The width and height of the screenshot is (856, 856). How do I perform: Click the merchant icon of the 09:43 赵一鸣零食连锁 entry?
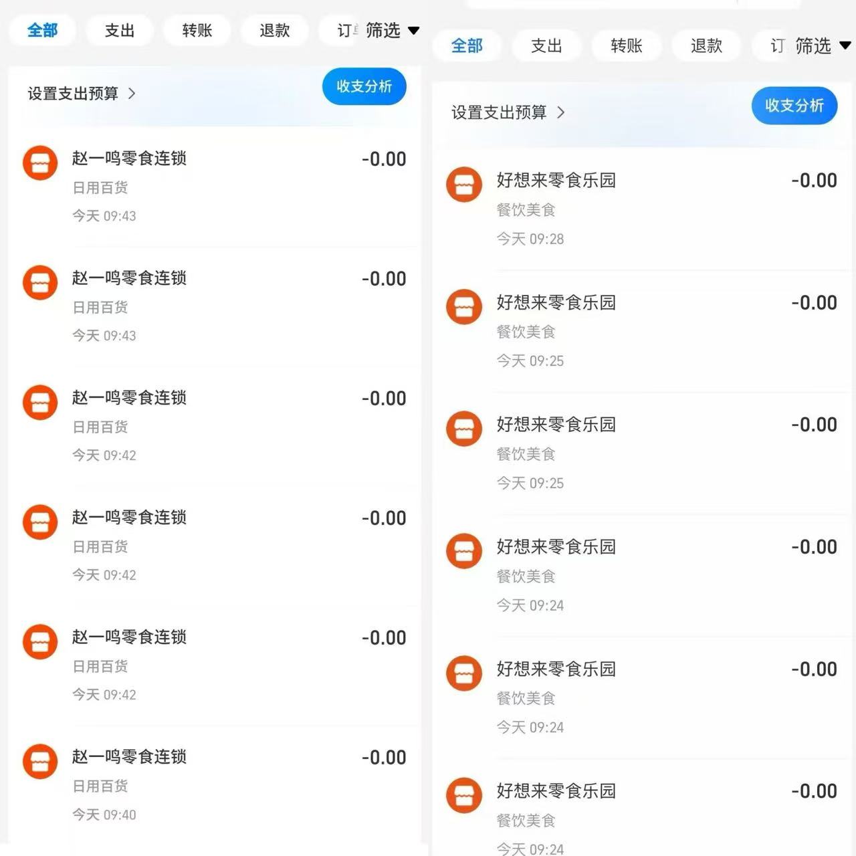pos(40,163)
